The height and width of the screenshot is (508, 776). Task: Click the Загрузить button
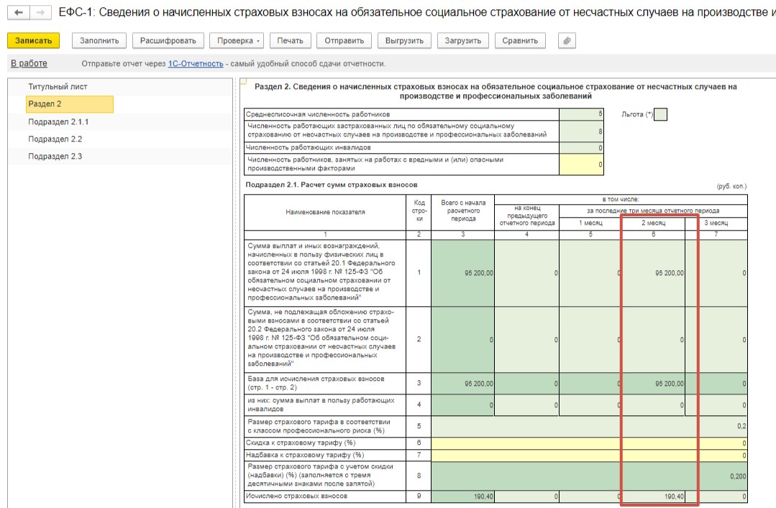click(462, 40)
